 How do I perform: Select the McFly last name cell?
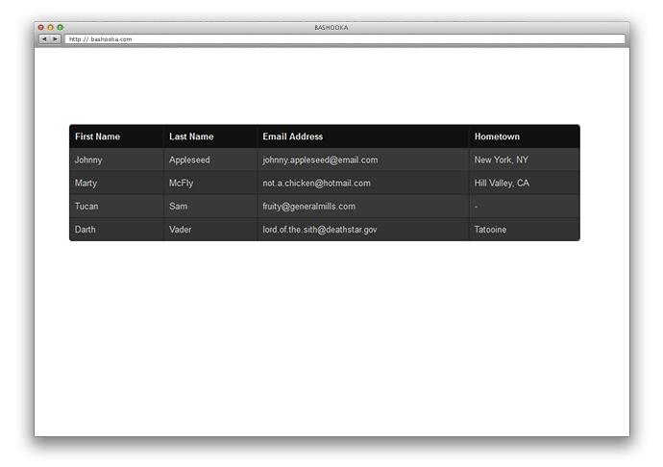click(210, 183)
